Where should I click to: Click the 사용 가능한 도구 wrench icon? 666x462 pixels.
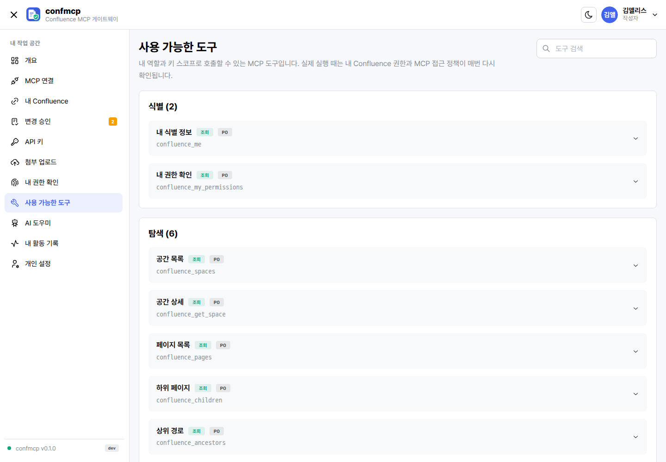(x=15, y=203)
